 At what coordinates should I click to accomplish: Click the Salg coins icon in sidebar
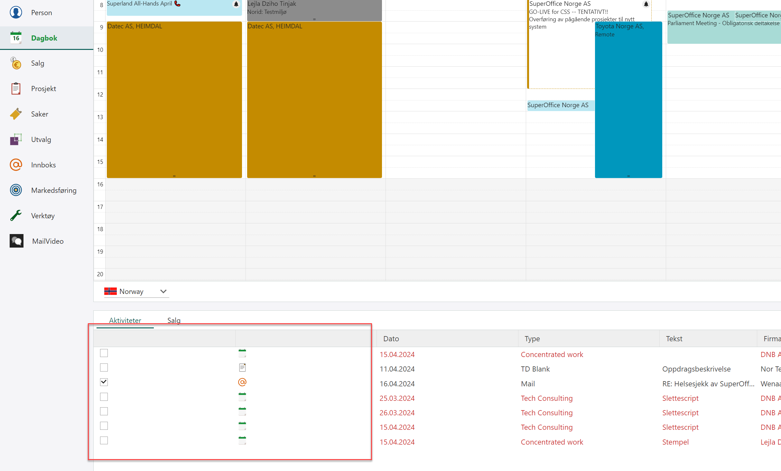[x=16, y=63]
